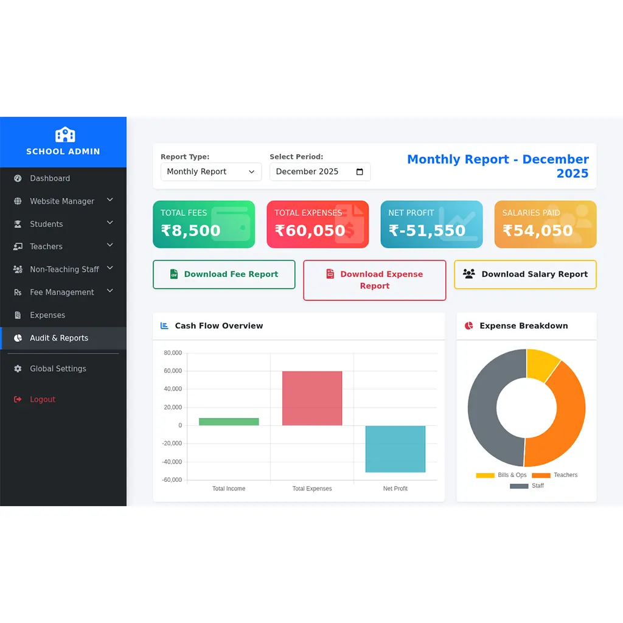
Task: Select Audit & Reports in the sidebar
Action: tap(59, 338)
